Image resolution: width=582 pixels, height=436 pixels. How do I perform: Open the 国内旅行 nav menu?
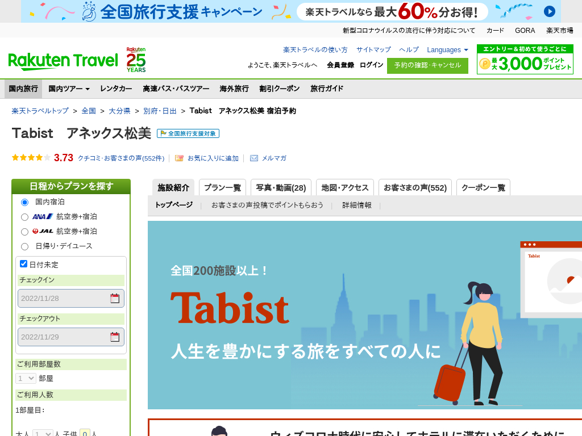point(23,89)
